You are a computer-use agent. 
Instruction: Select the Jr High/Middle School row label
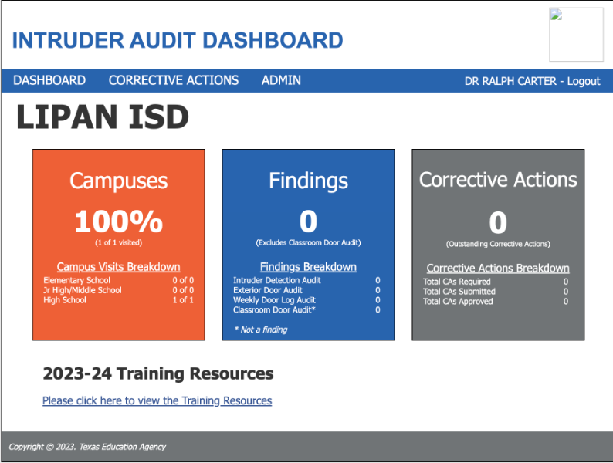[82, 290]
